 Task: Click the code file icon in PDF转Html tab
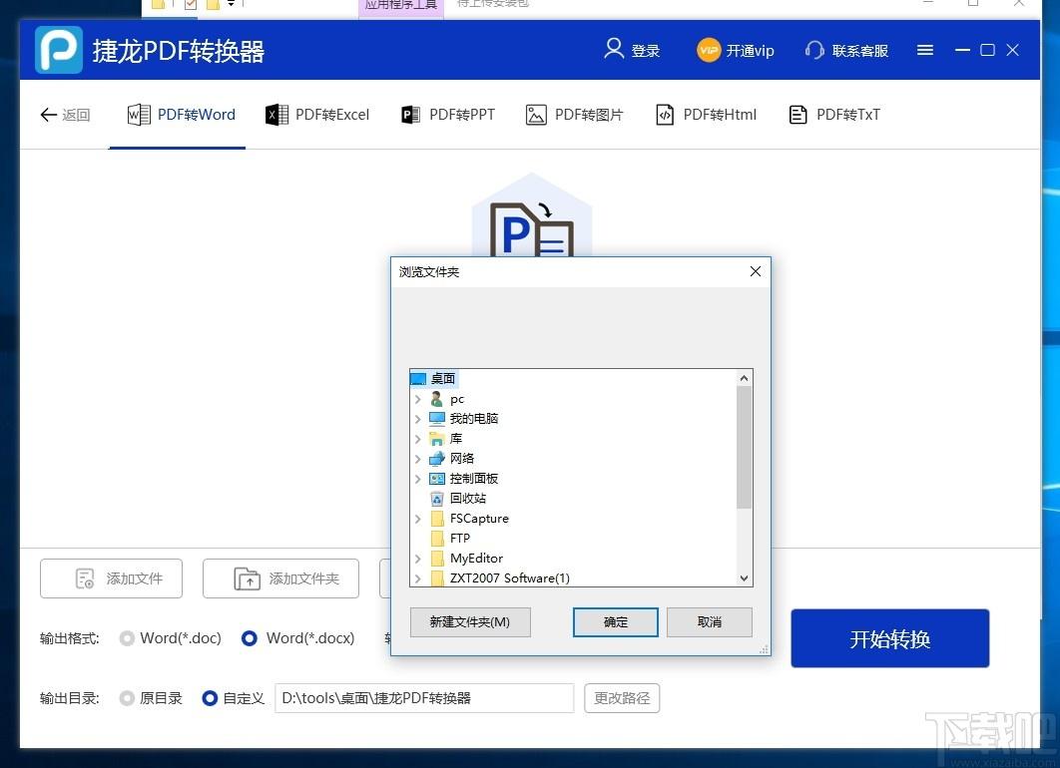pyautogui.click(x=665, y=115)
